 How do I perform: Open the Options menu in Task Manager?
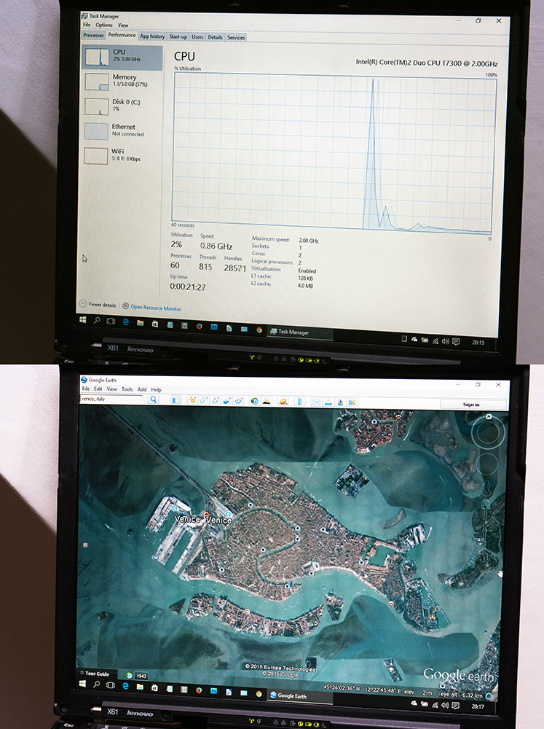[x=104, y=25]
